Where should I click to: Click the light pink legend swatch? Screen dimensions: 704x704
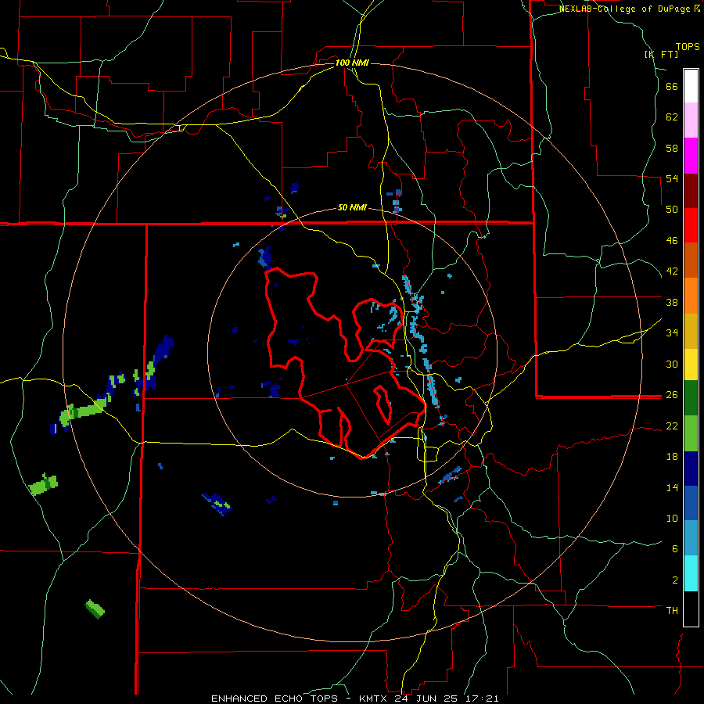(691, 120)
